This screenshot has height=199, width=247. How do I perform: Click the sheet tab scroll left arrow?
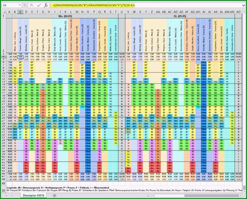tap(6, 196)
